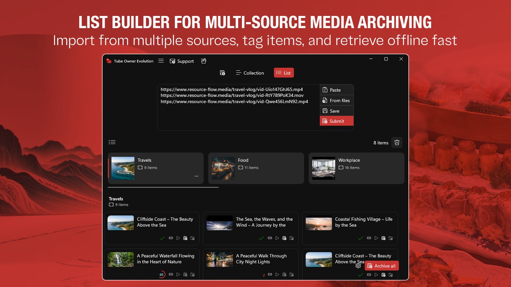Archive the City Night Lights video
The width and height of the screenshot is (511, 287).
(x=284, y=274)
